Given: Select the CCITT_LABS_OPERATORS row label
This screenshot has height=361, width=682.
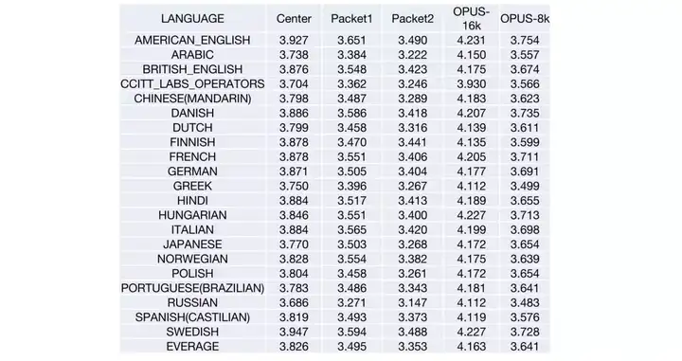Looking at the screenshot, I should [x=192, y=84].
